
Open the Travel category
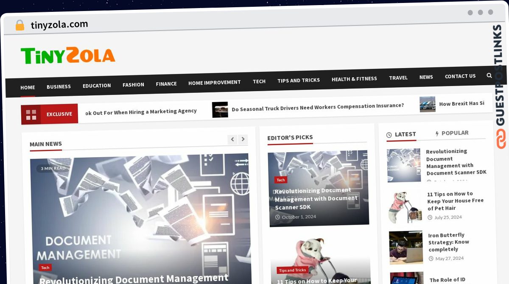(398, 78)
